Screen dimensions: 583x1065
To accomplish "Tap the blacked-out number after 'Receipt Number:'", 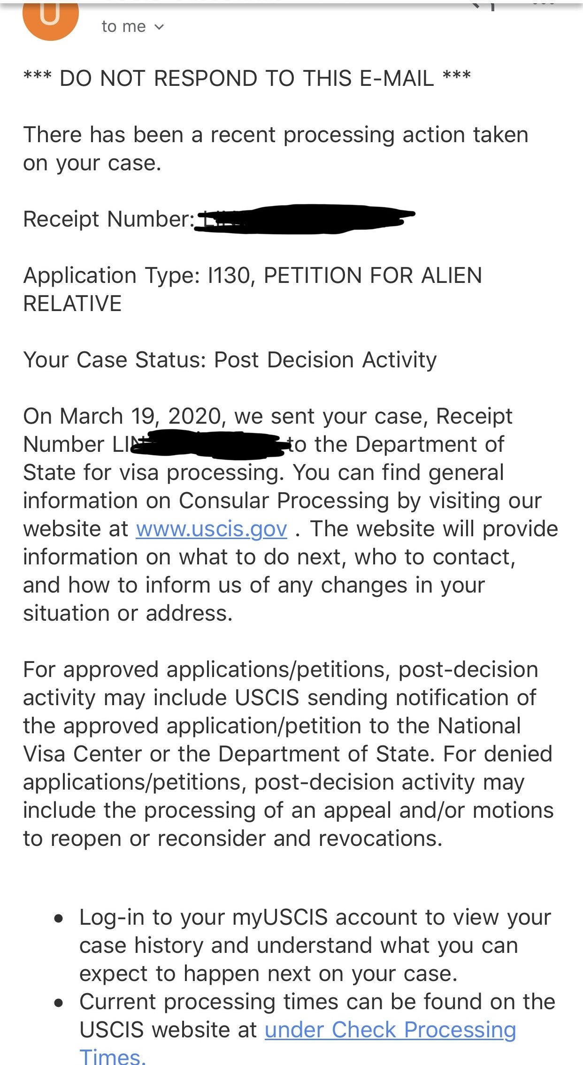I will (304, 219).
